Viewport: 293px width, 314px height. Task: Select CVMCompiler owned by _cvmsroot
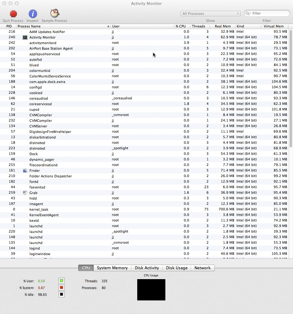145,115
